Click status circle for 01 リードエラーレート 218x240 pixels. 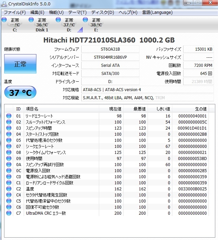(9, 116)
